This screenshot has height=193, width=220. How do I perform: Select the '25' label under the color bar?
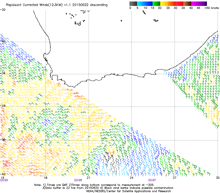click(x=168, y=8)
